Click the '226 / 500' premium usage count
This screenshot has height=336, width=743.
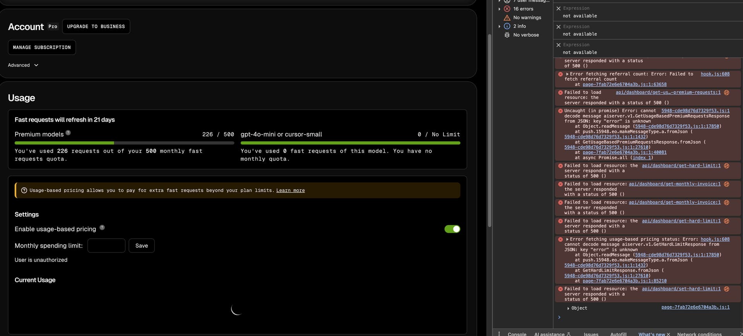(x=218, y=134)
